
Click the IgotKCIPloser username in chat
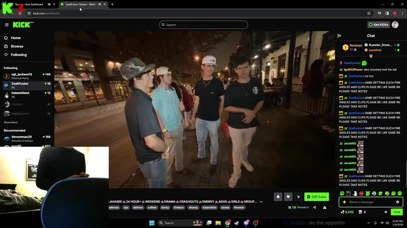tap(353, 70)
